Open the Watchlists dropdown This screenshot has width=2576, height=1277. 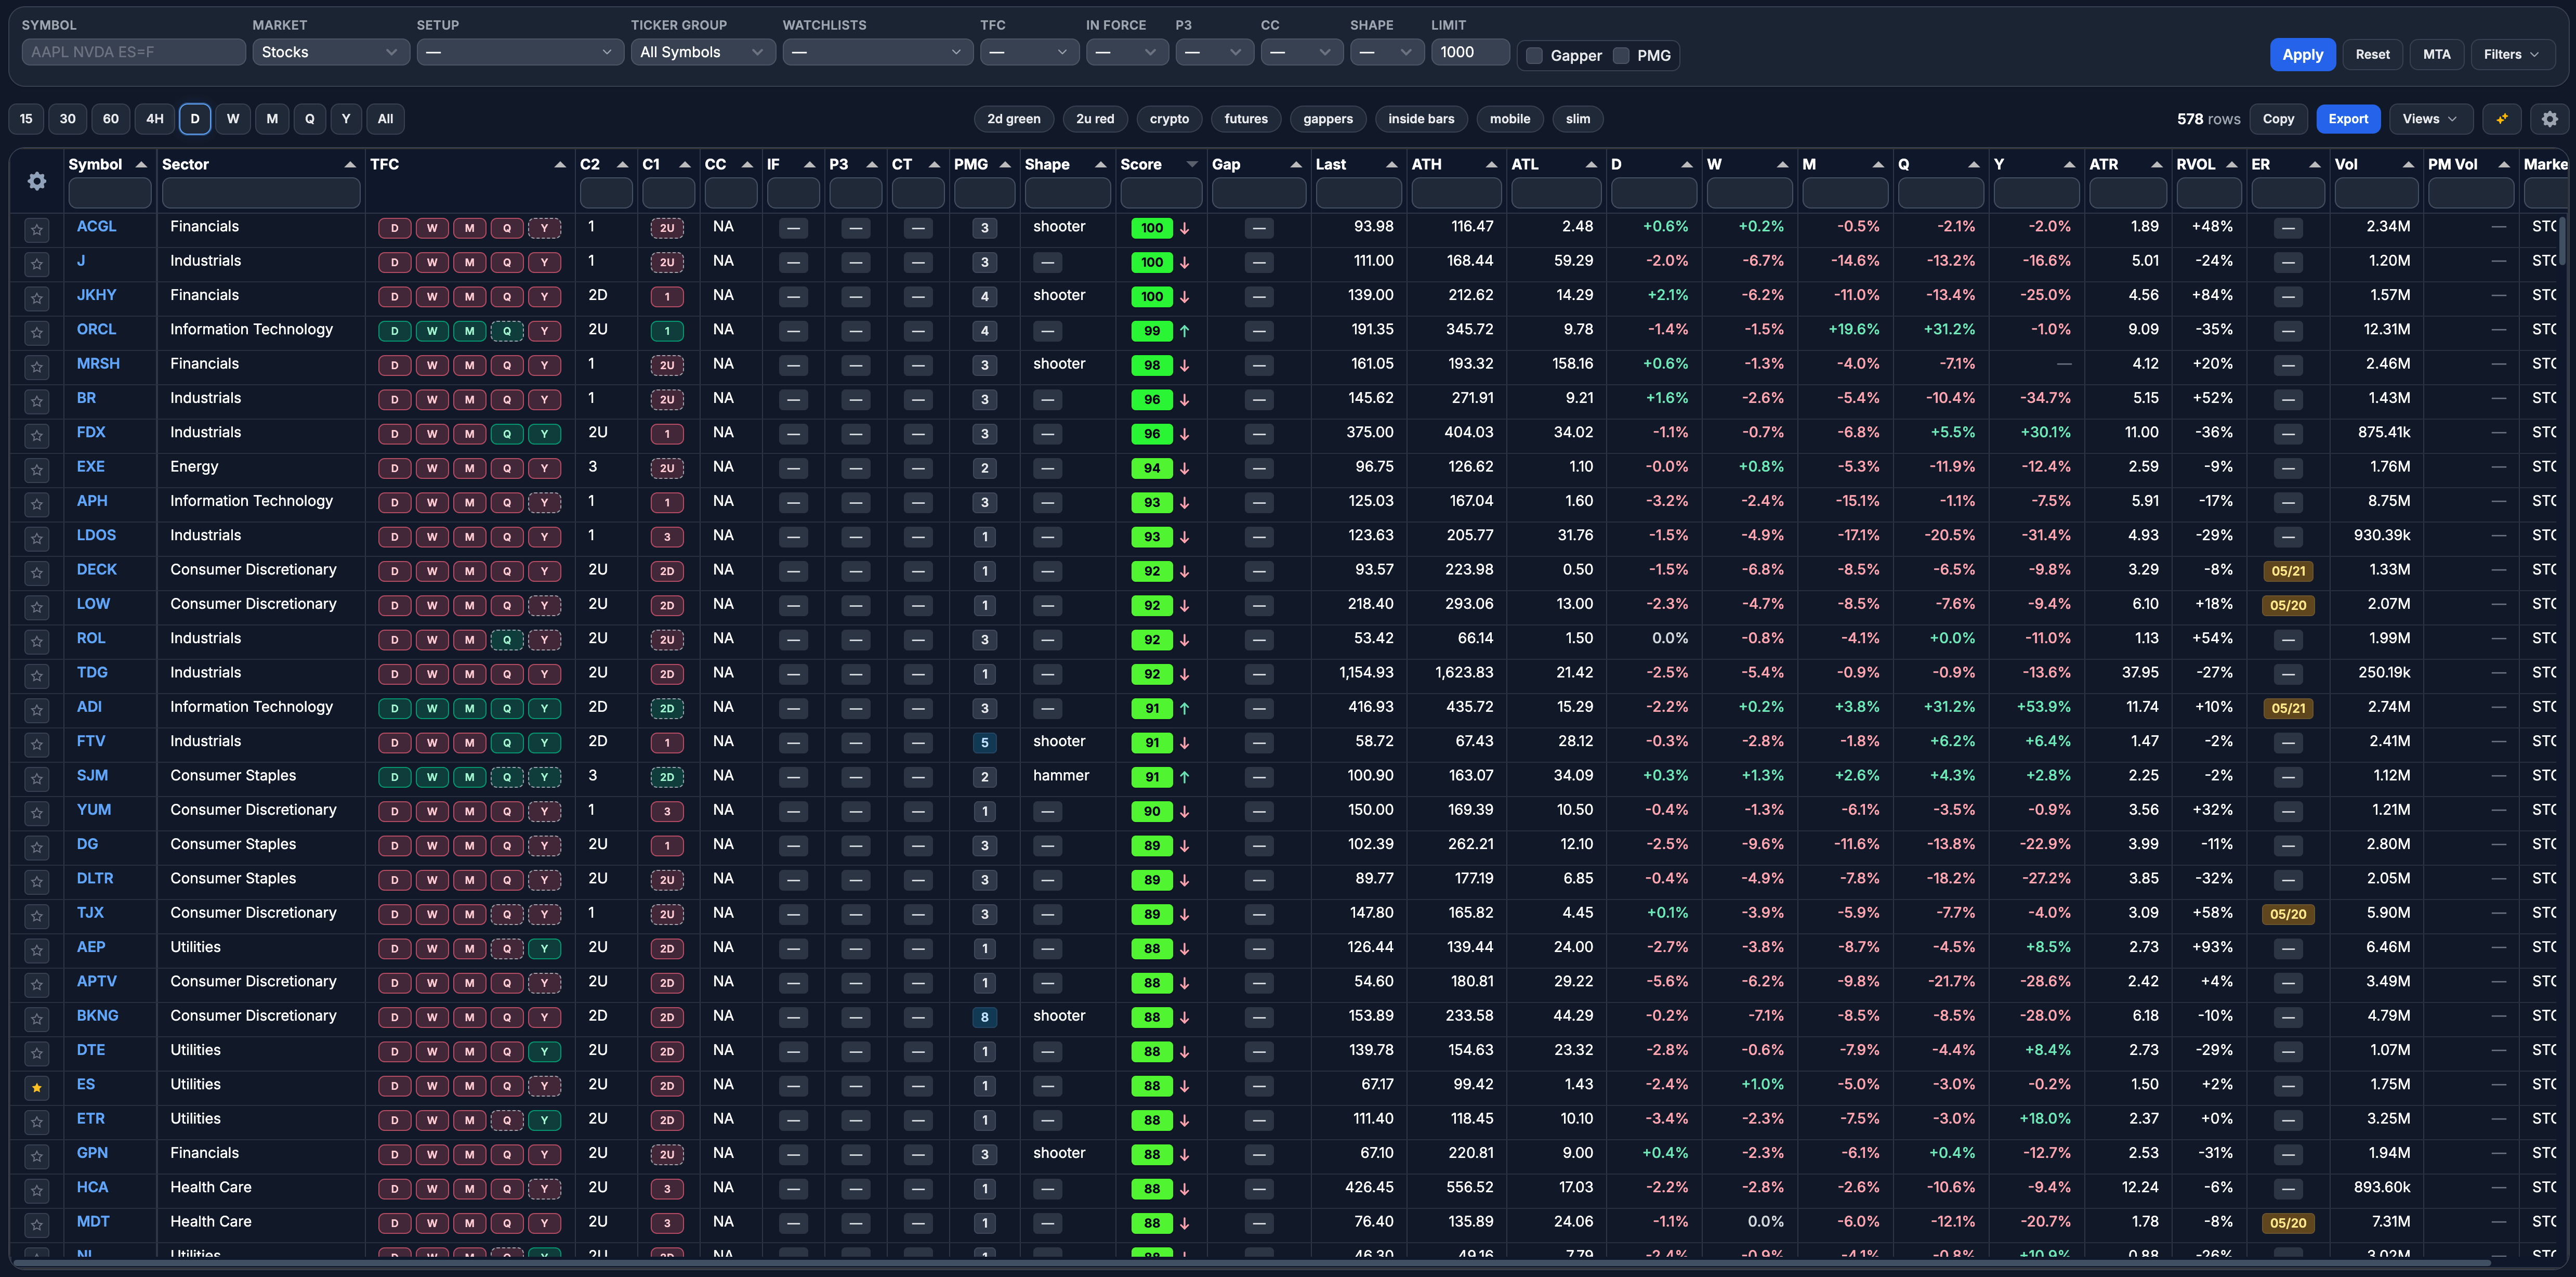(x=877, y=52)
